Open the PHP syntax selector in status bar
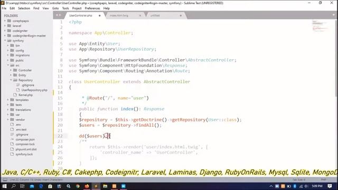The image size is (338, 190). pos(323,179)
